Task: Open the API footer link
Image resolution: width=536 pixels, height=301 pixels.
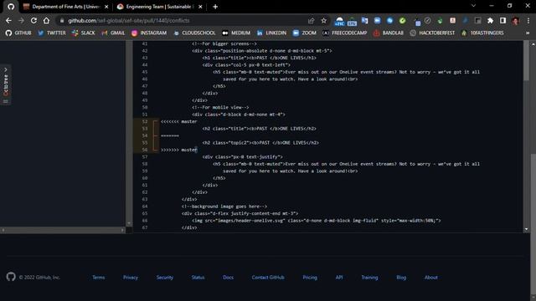Action: 339,278
